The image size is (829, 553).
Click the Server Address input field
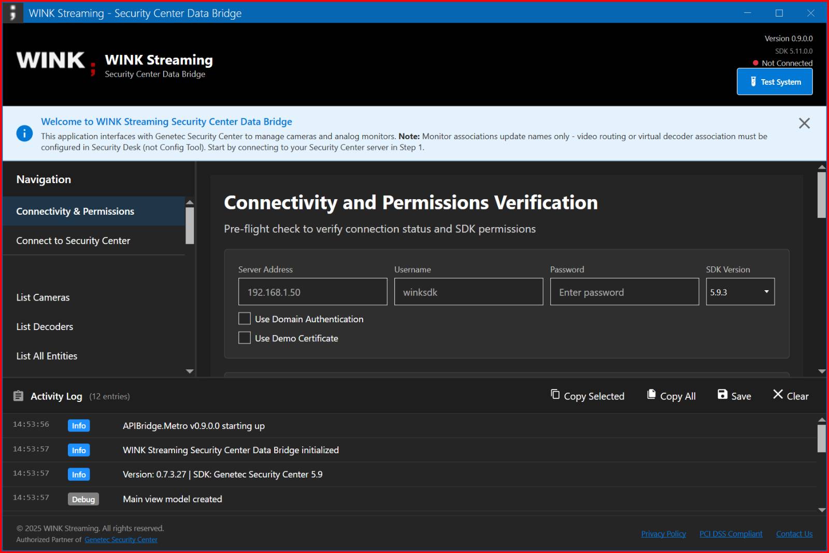point(312,292)
